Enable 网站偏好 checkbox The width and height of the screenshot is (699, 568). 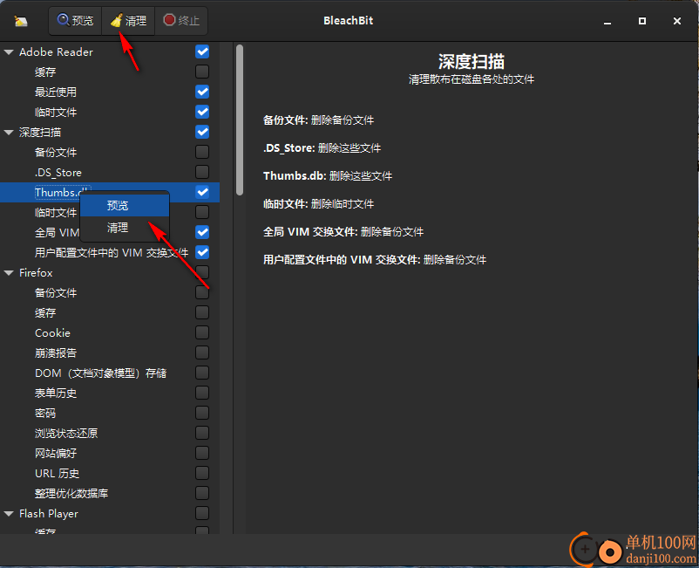(202, 454)
